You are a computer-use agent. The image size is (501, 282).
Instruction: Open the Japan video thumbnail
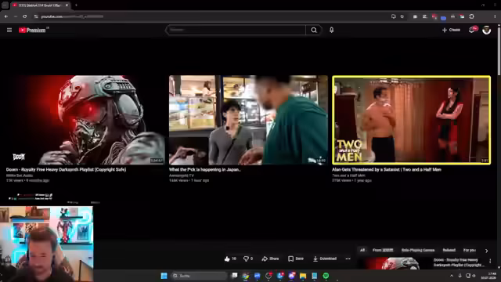(x=248, y=120)
